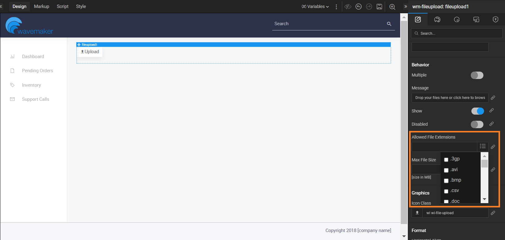
Task: Click the search magnifier in page header
Action: [x=389, y=24]
